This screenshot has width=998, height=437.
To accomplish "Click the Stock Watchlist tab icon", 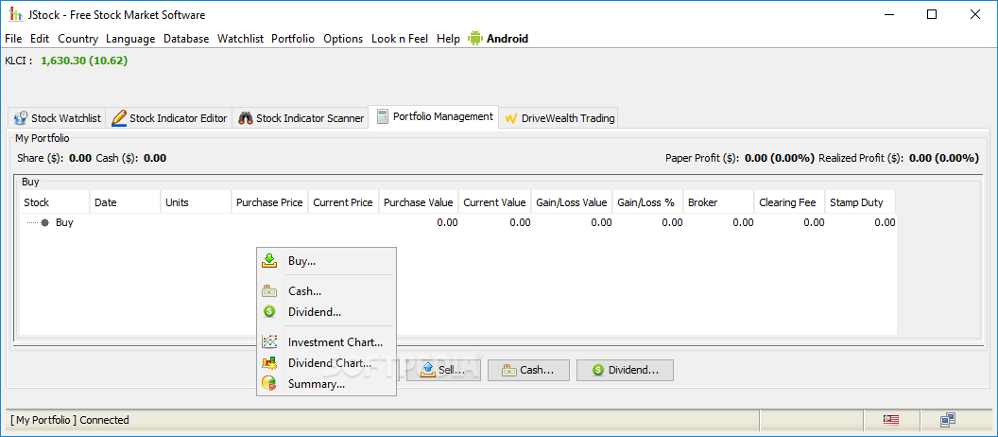I will point(21,118).
